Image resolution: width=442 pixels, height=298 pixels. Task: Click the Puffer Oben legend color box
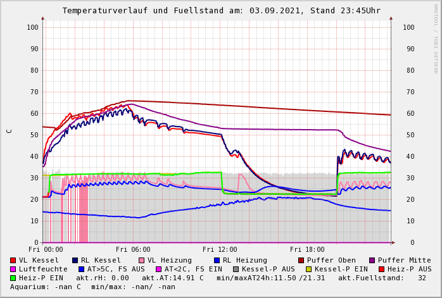point(301,261)
